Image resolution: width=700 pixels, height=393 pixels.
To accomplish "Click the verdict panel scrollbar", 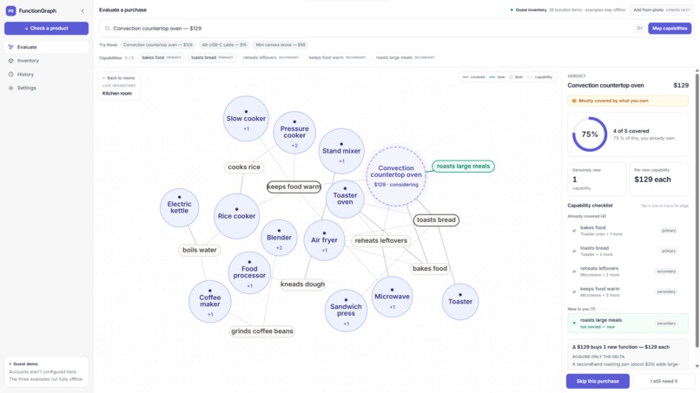I will click(697, 209).
